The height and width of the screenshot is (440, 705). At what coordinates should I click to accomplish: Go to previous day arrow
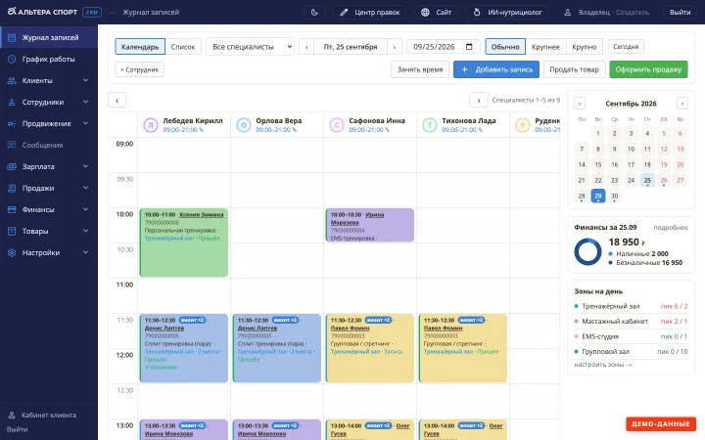coord(306,47)
